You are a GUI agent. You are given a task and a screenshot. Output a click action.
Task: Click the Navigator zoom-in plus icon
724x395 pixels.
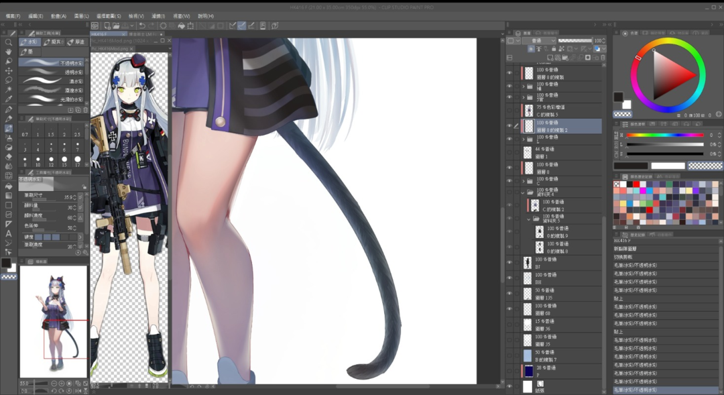tap(62, 384)
